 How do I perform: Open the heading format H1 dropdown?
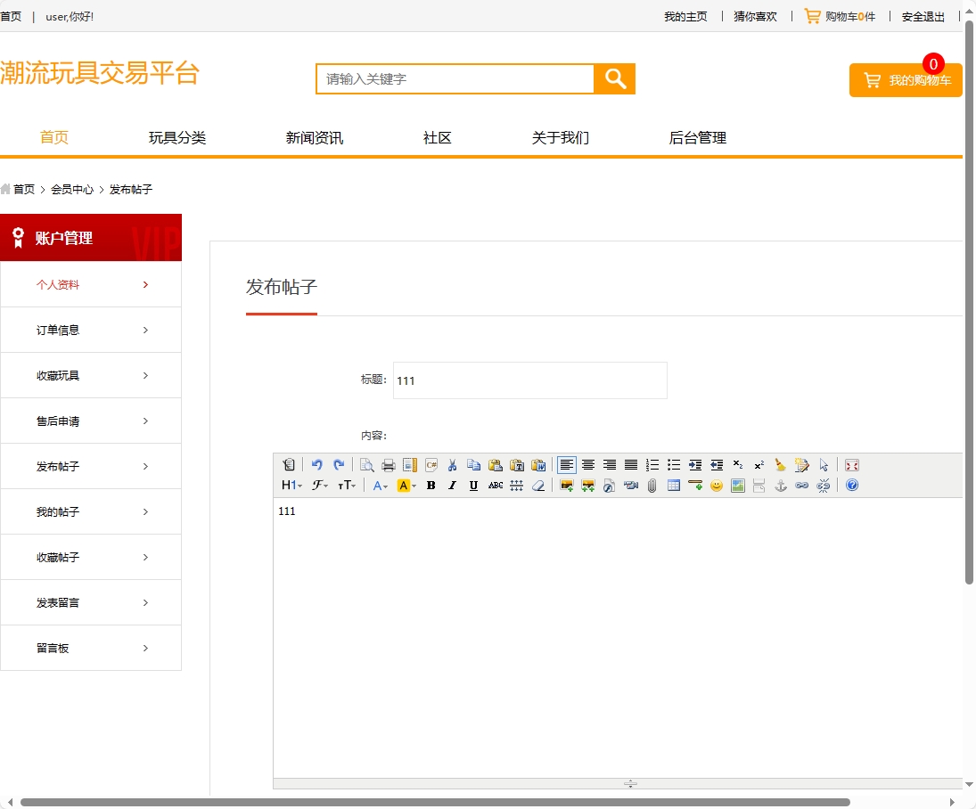(x=291, y=486)
